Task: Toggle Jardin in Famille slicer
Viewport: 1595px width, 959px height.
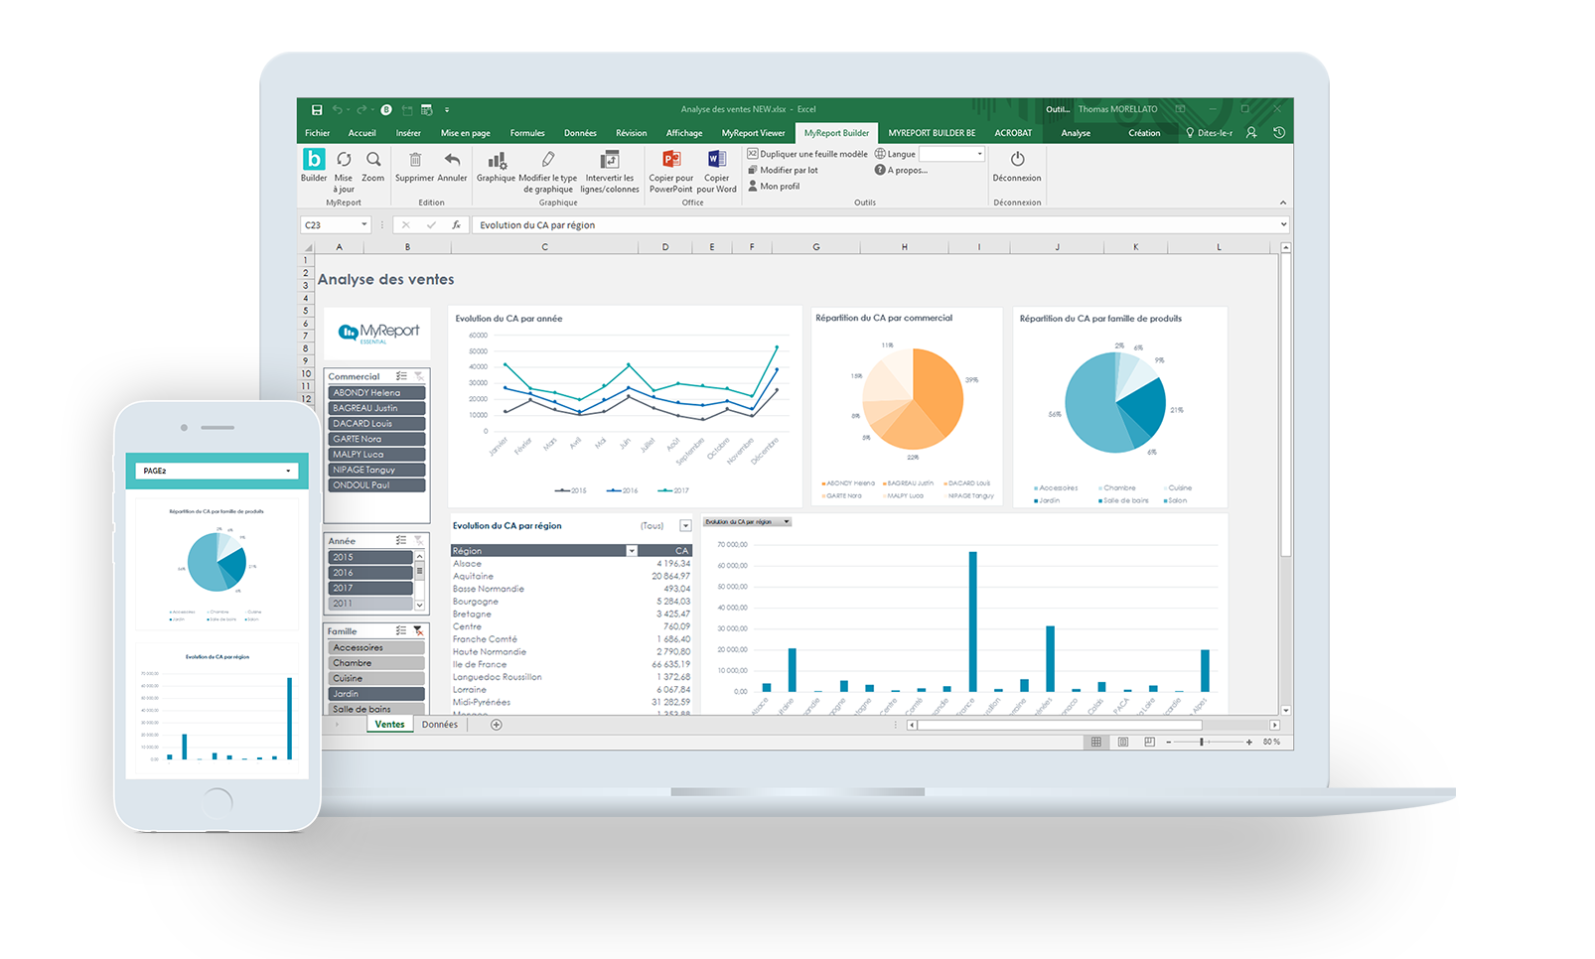Action: coord(376,694)
